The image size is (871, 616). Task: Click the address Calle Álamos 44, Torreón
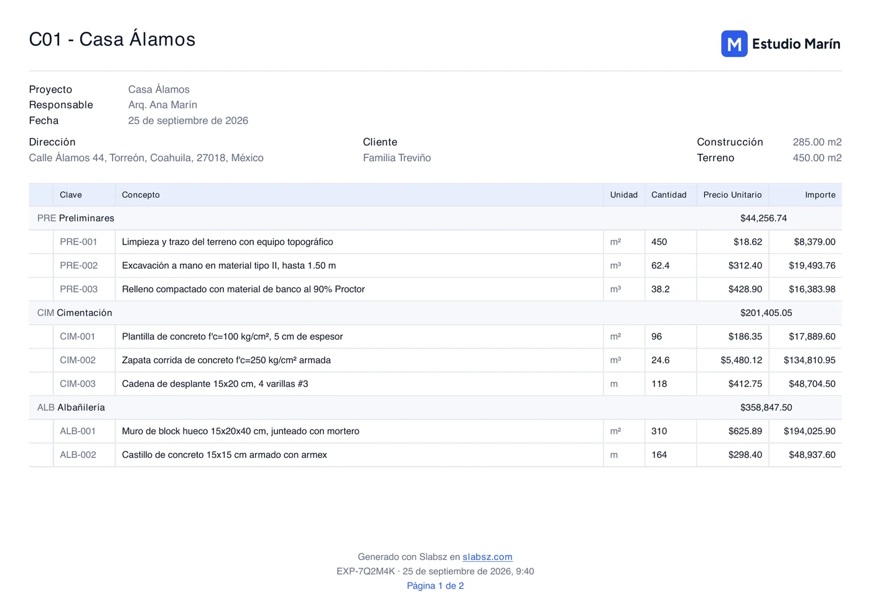pyautogui.click(x=146, y=158)
